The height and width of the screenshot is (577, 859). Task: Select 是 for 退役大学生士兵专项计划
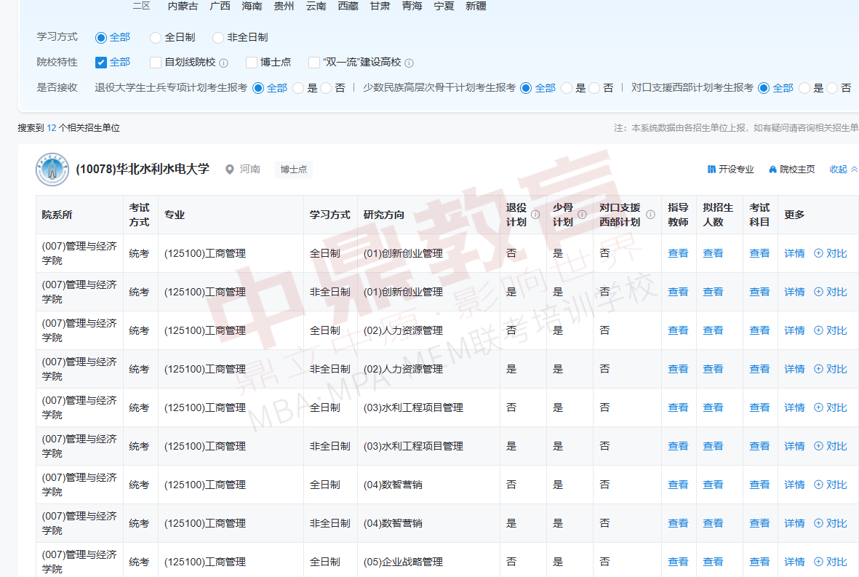pyautogui.click(x=298, y=88)
